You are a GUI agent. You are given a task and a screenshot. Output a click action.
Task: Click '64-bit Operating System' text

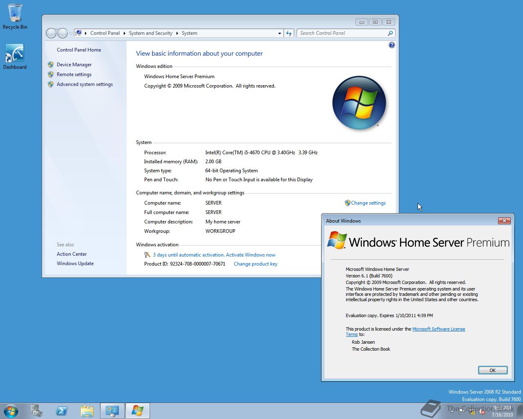(x=231, y=171)
